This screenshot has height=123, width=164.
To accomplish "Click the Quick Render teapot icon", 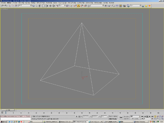I will click(143, 6).
